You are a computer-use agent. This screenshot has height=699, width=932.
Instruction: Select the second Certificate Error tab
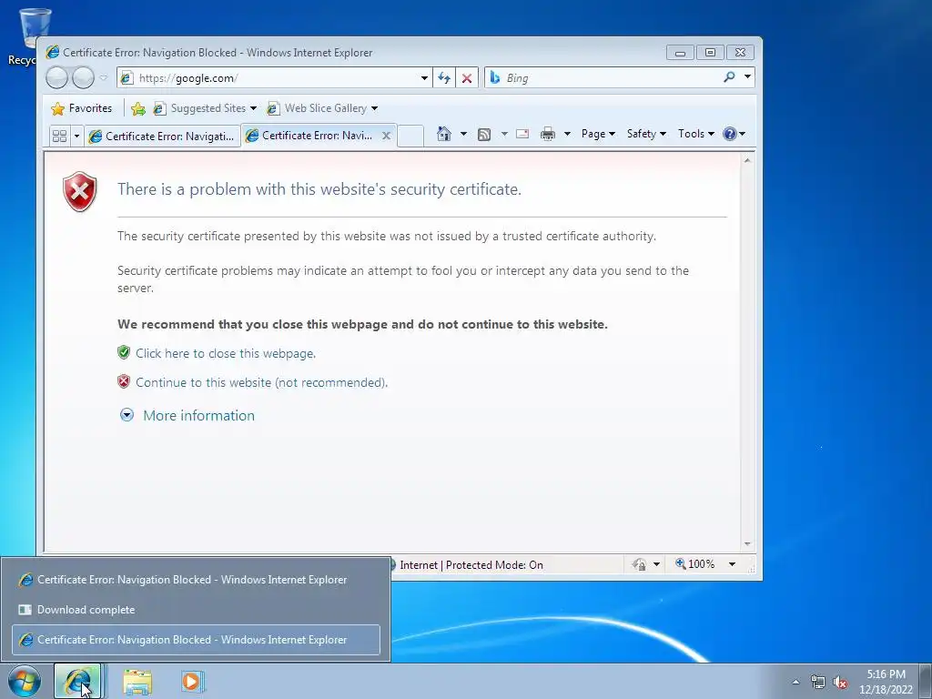click(x=309, y=136)
